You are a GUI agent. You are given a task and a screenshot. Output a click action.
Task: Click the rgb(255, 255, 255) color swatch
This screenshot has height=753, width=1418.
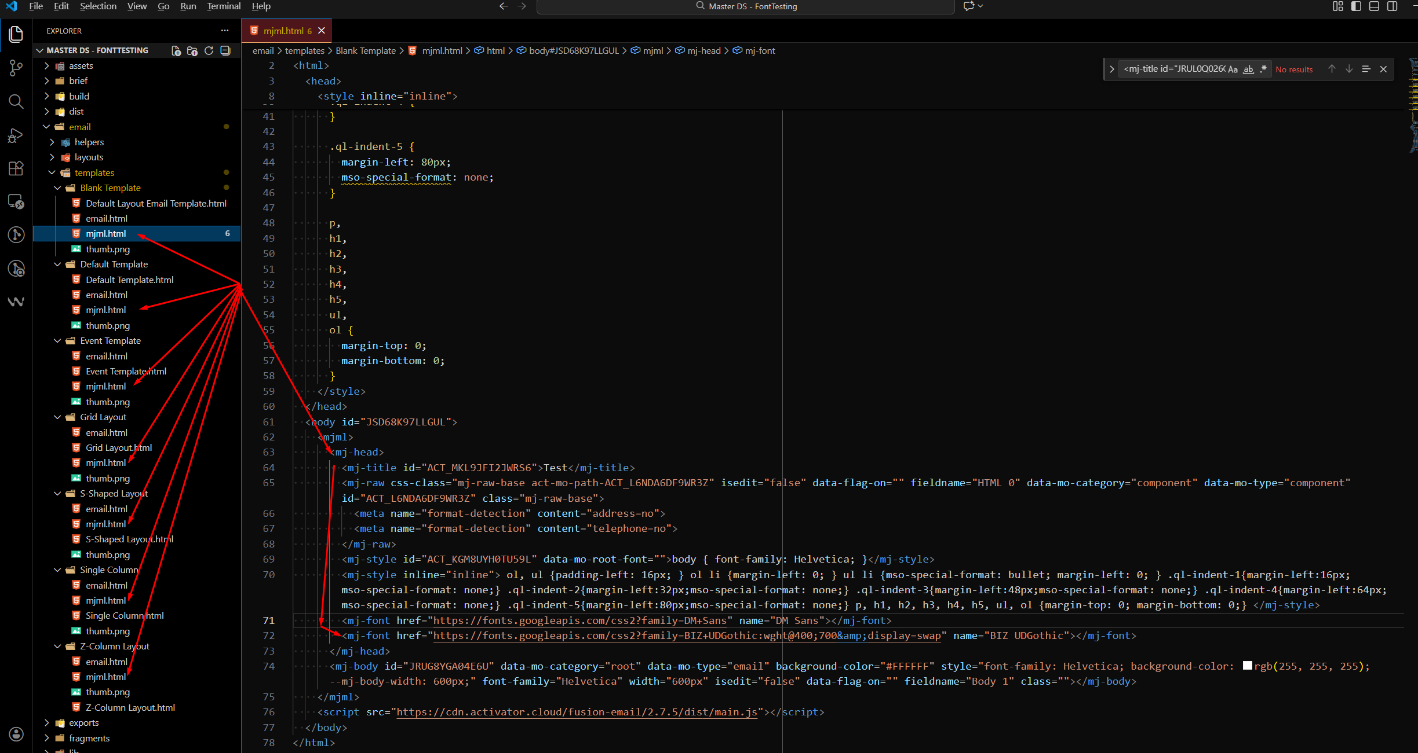[1248, 666]
